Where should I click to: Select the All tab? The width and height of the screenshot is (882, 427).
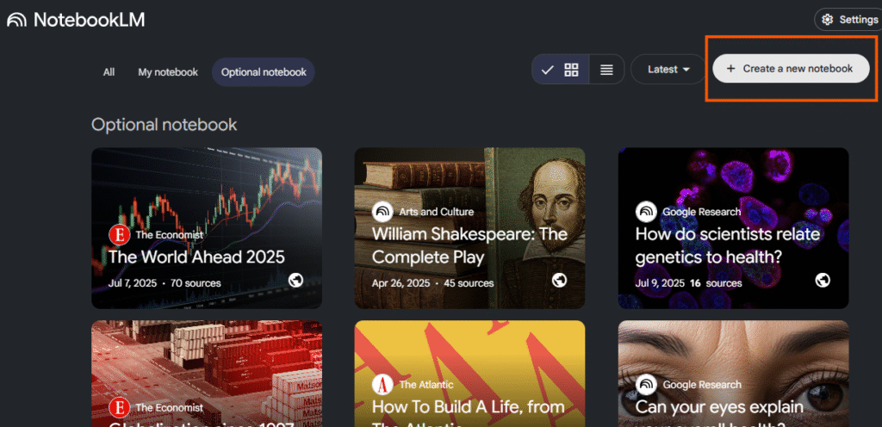pyautogui.click(x=109, y=72)
